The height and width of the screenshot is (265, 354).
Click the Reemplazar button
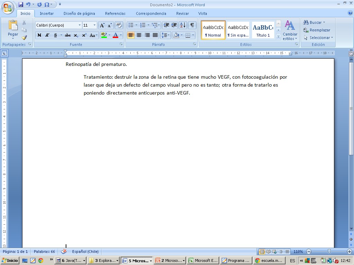pos(317,30)
